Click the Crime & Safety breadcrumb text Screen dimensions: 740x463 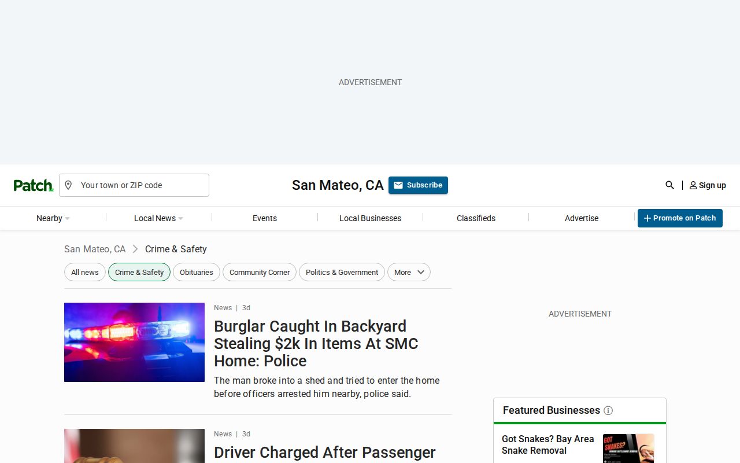pyautogui.click(x=176, y=249)
